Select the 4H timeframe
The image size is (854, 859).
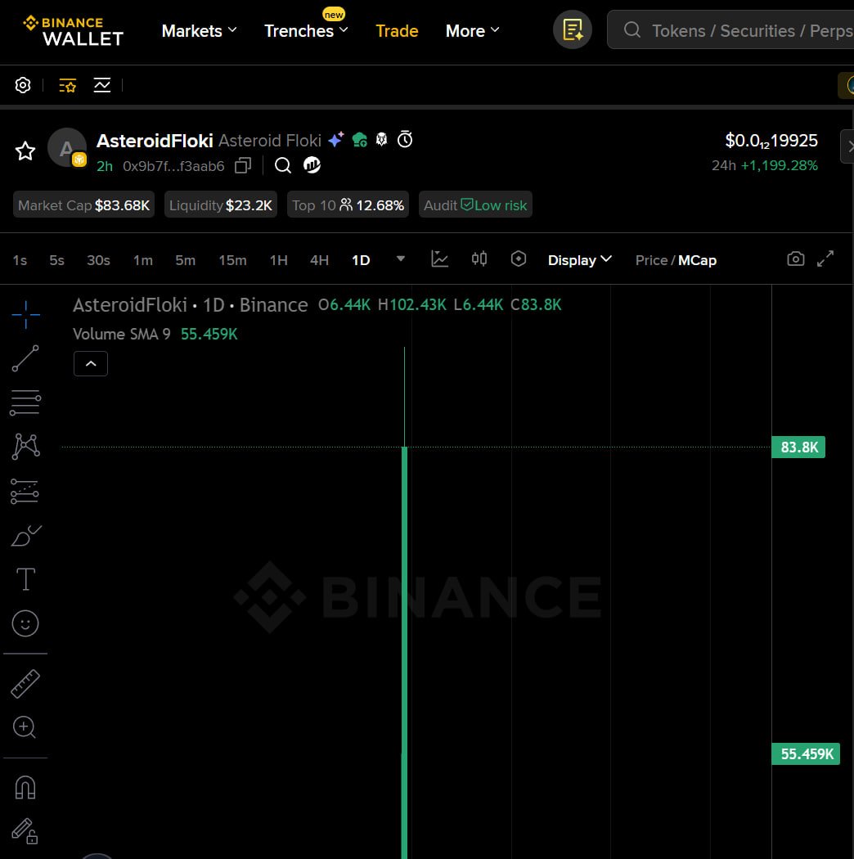click(x=319, y=260)
